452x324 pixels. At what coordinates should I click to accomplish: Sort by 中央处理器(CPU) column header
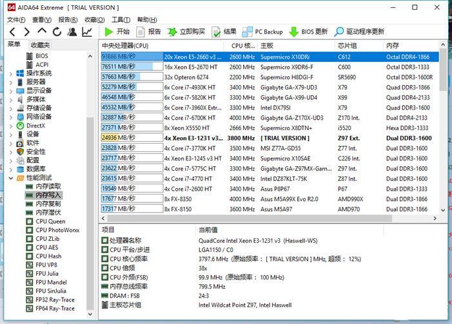(x=162, y=46)
